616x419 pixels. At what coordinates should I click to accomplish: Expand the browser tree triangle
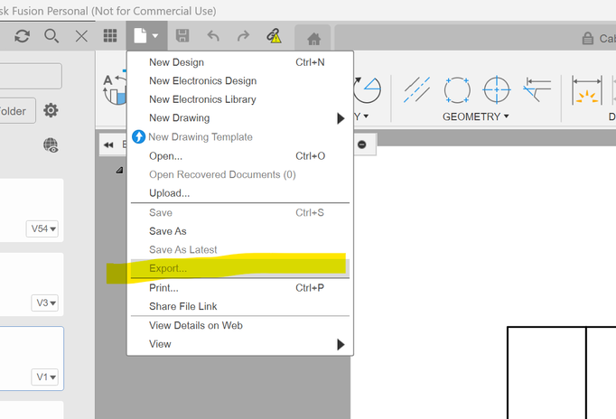pyautogui.click(x=119, y=170)
